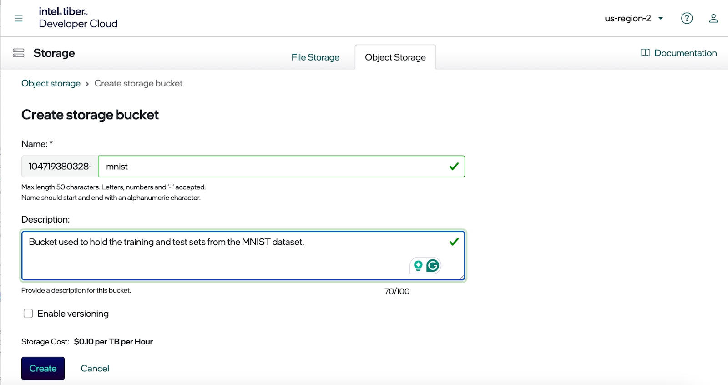Screen dimensions: 728x385
Task: Click the Cancel link
Action: tap(95, 368)
